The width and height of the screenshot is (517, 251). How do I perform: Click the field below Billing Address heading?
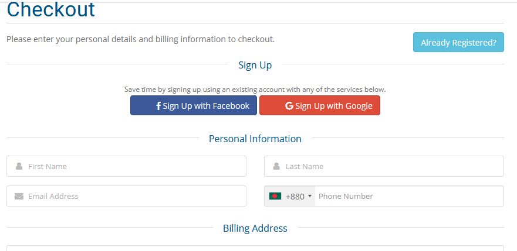coord(255,248)
